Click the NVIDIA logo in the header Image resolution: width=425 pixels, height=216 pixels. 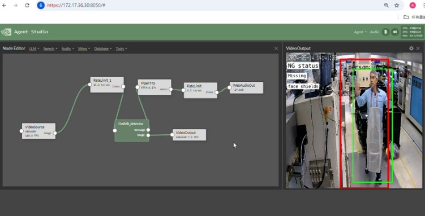pyautogui.click(x=6, y=32)
